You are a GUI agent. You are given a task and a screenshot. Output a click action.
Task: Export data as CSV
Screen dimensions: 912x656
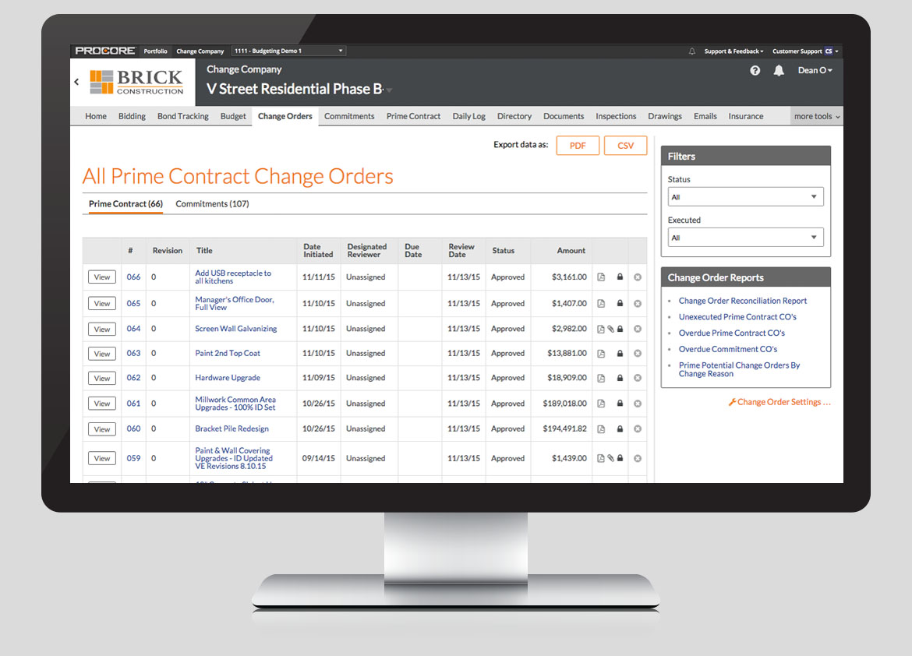[x=626, y=145]
